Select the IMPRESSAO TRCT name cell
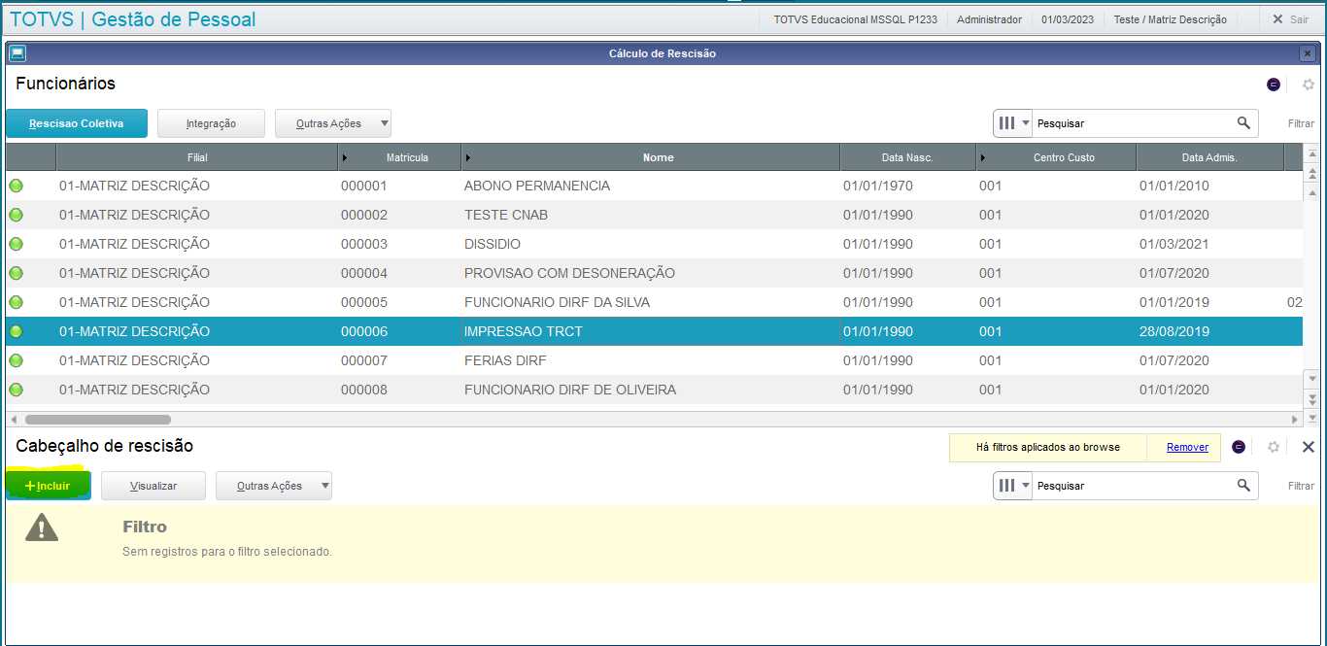The height and width of the screenshot is (646, 1327). (650, 331)
